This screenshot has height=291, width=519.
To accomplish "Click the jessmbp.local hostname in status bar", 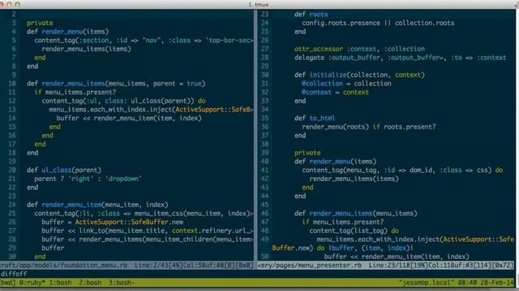I will 427,283.
